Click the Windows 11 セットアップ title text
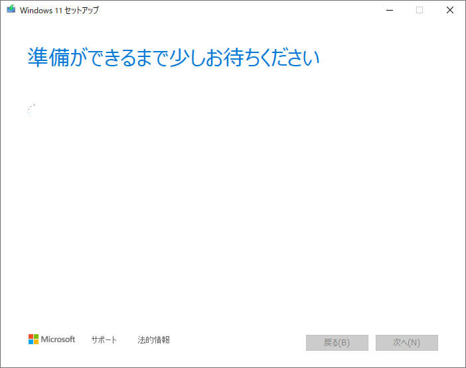The width and height of the screenshot is (466, 368). tap(59, 11)
